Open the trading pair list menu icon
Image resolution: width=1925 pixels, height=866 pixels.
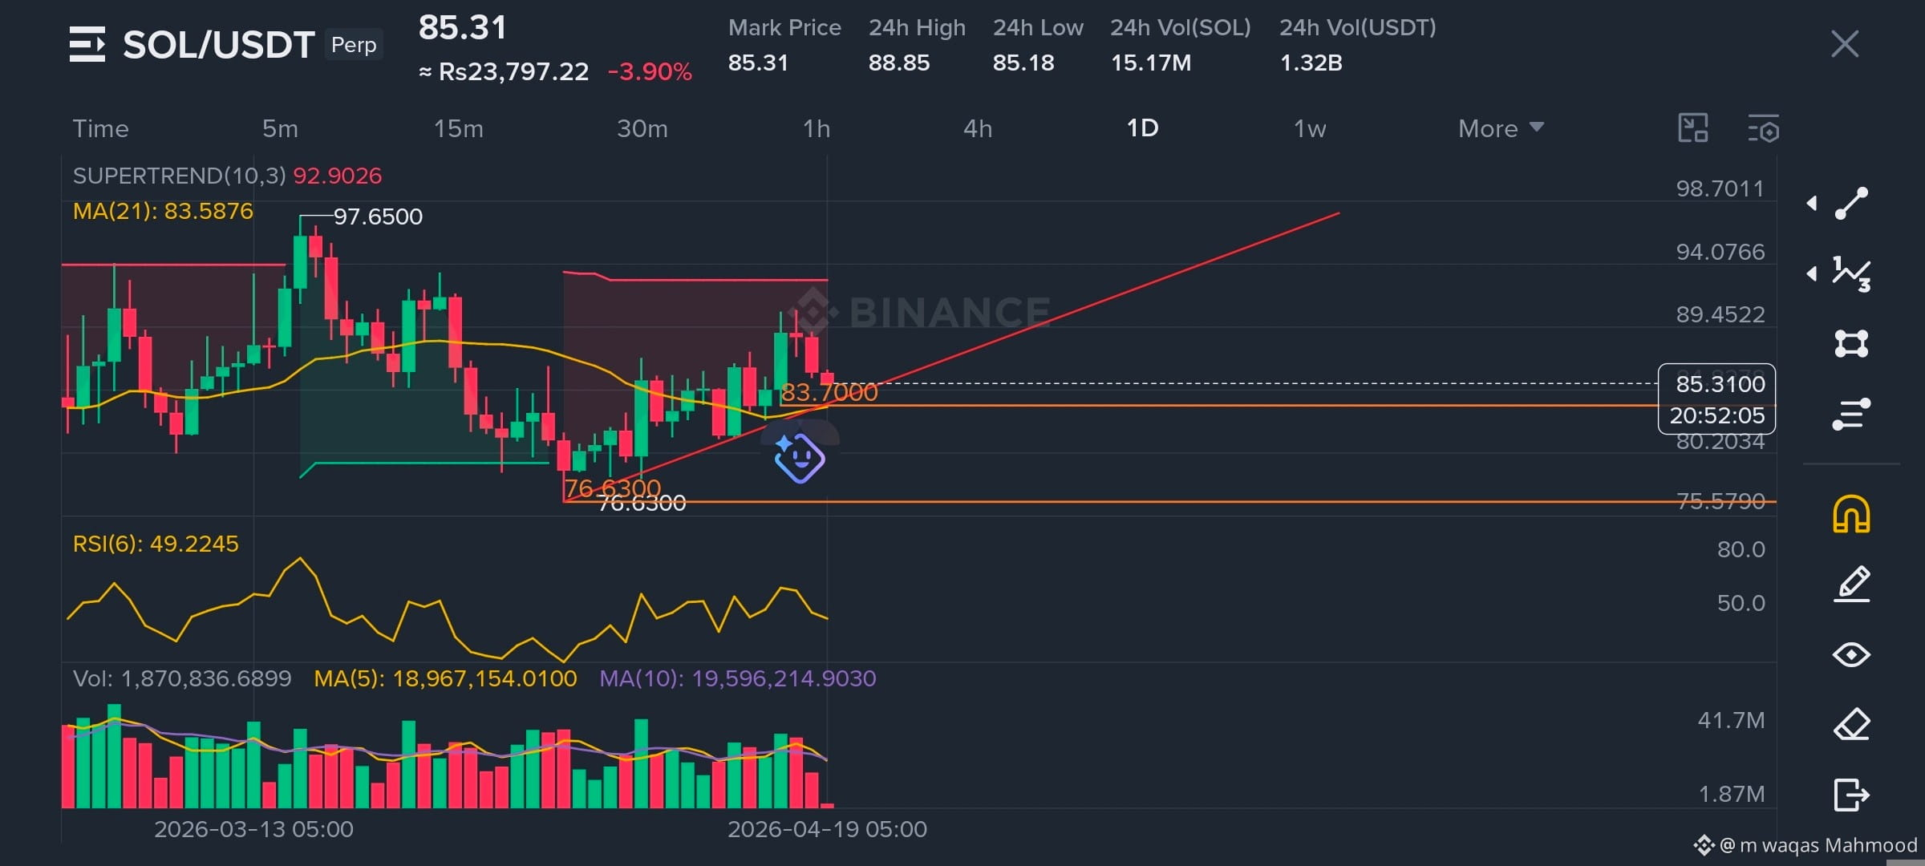coord(87,44)
